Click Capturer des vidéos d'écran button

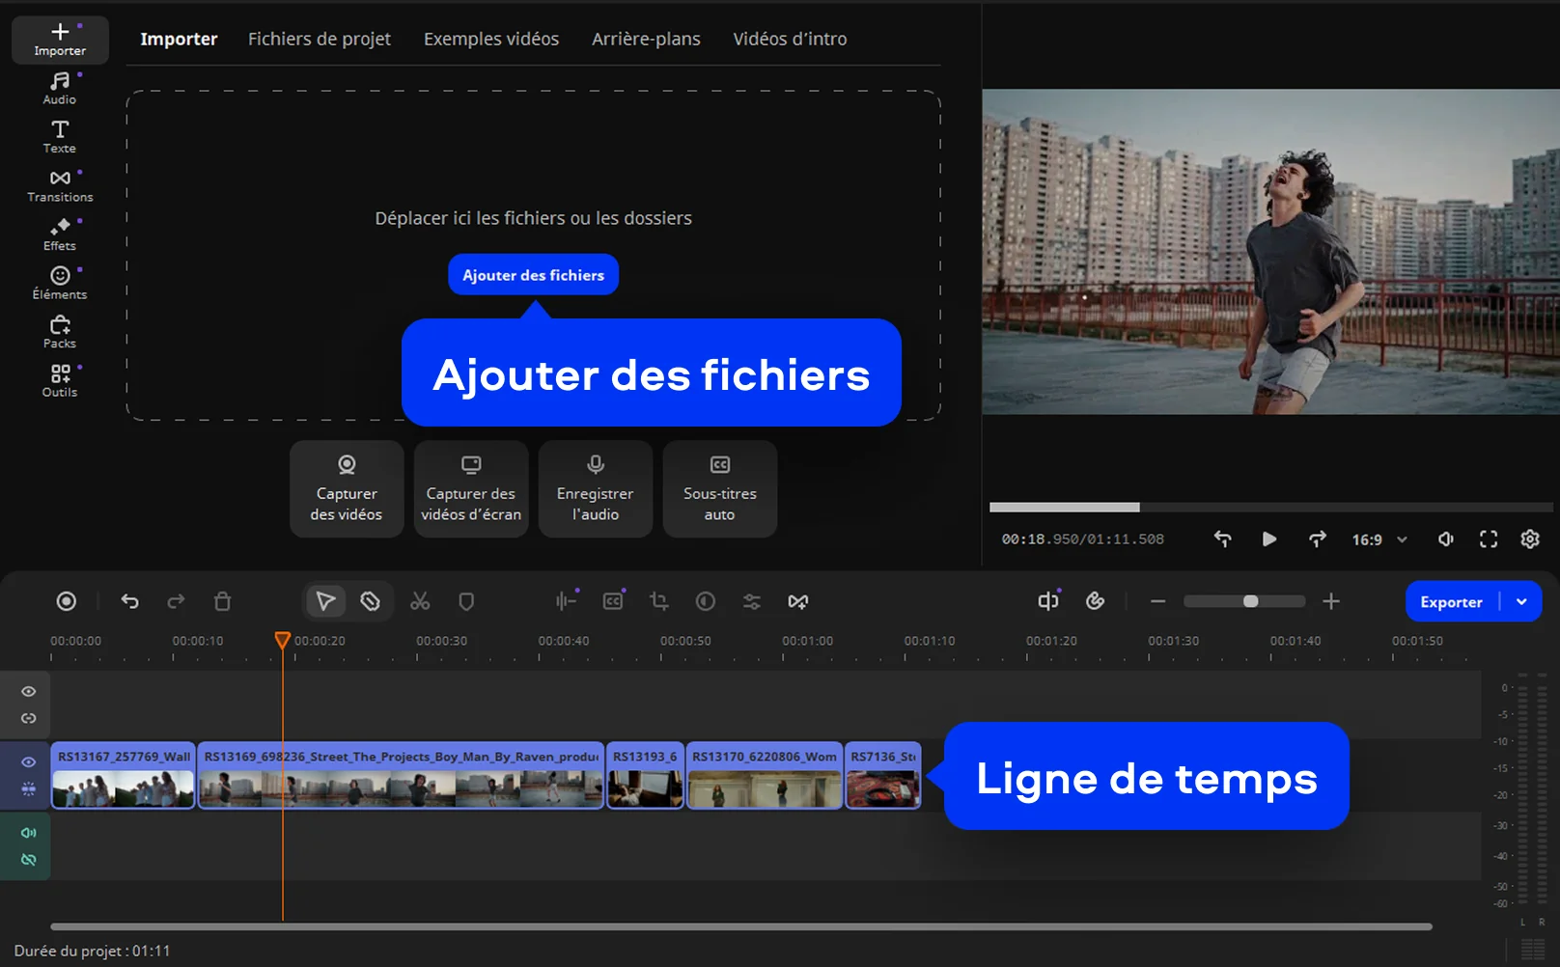[x=471, y=489]
